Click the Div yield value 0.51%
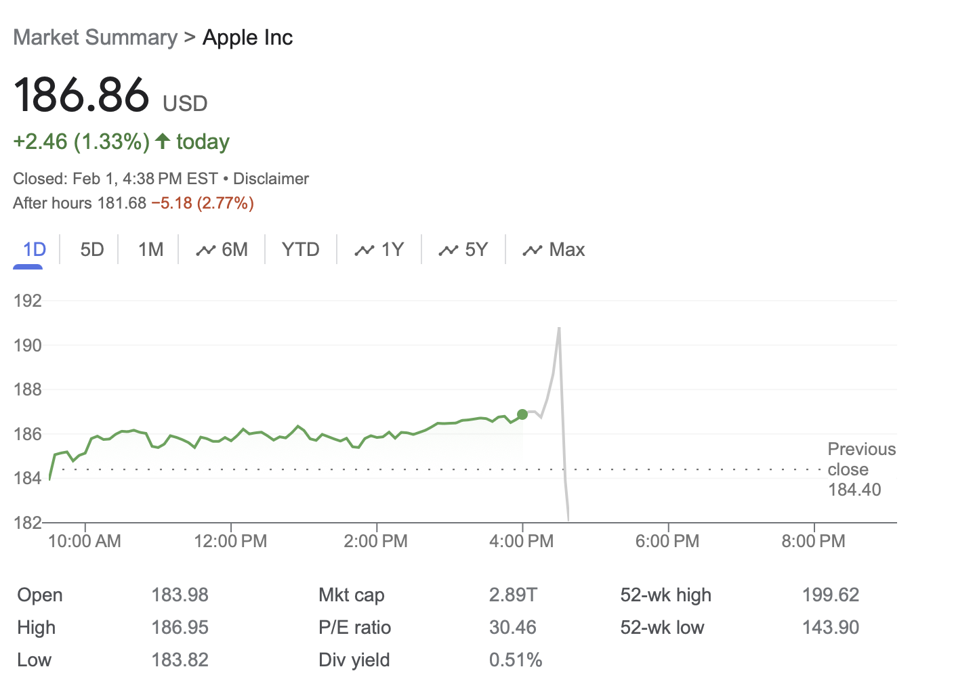The height and width of the screenshot is (688, 954). pos(516,660)
